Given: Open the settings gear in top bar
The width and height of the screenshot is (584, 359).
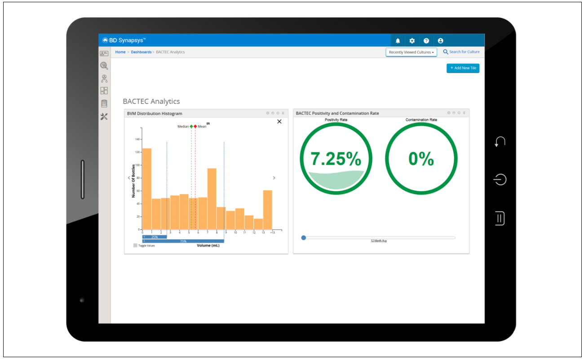Looking at the screenshot, I should 412,40.
